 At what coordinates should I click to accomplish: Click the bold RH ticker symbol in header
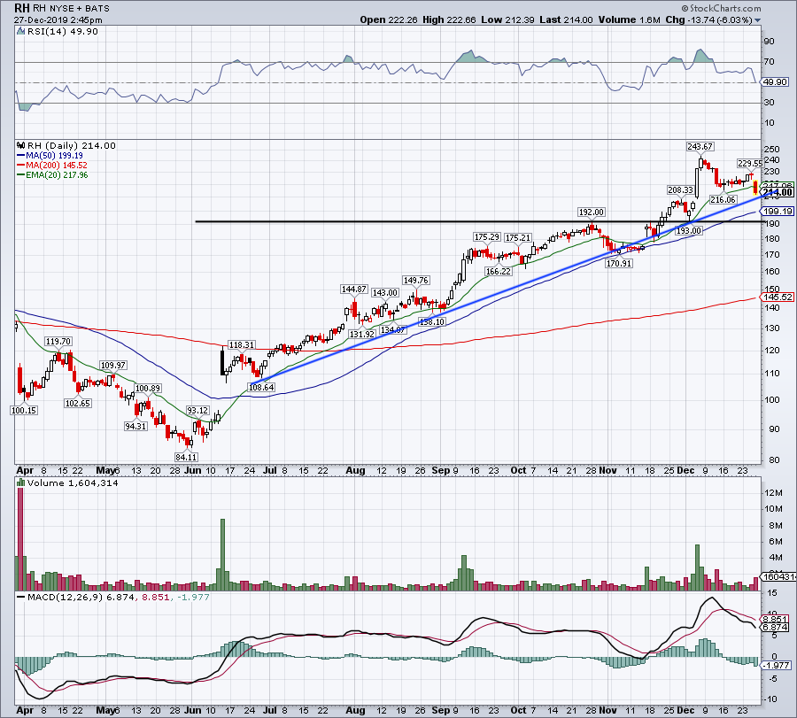click(x=22, y=8)
